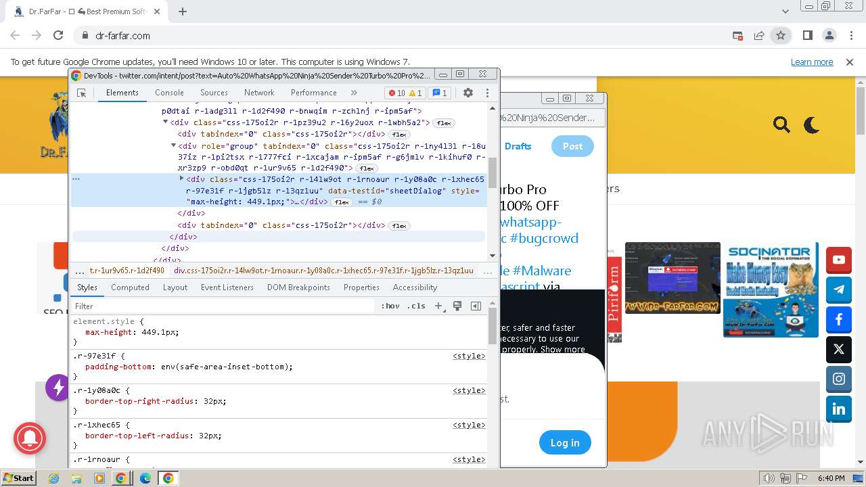Toggle the .cls classes panel
Viewport: 866px width, 487px height.
[x=416, y=306]
